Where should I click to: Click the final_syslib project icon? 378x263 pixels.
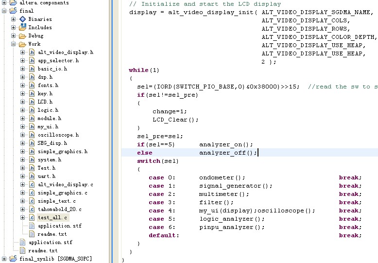(x=13, y=259)
